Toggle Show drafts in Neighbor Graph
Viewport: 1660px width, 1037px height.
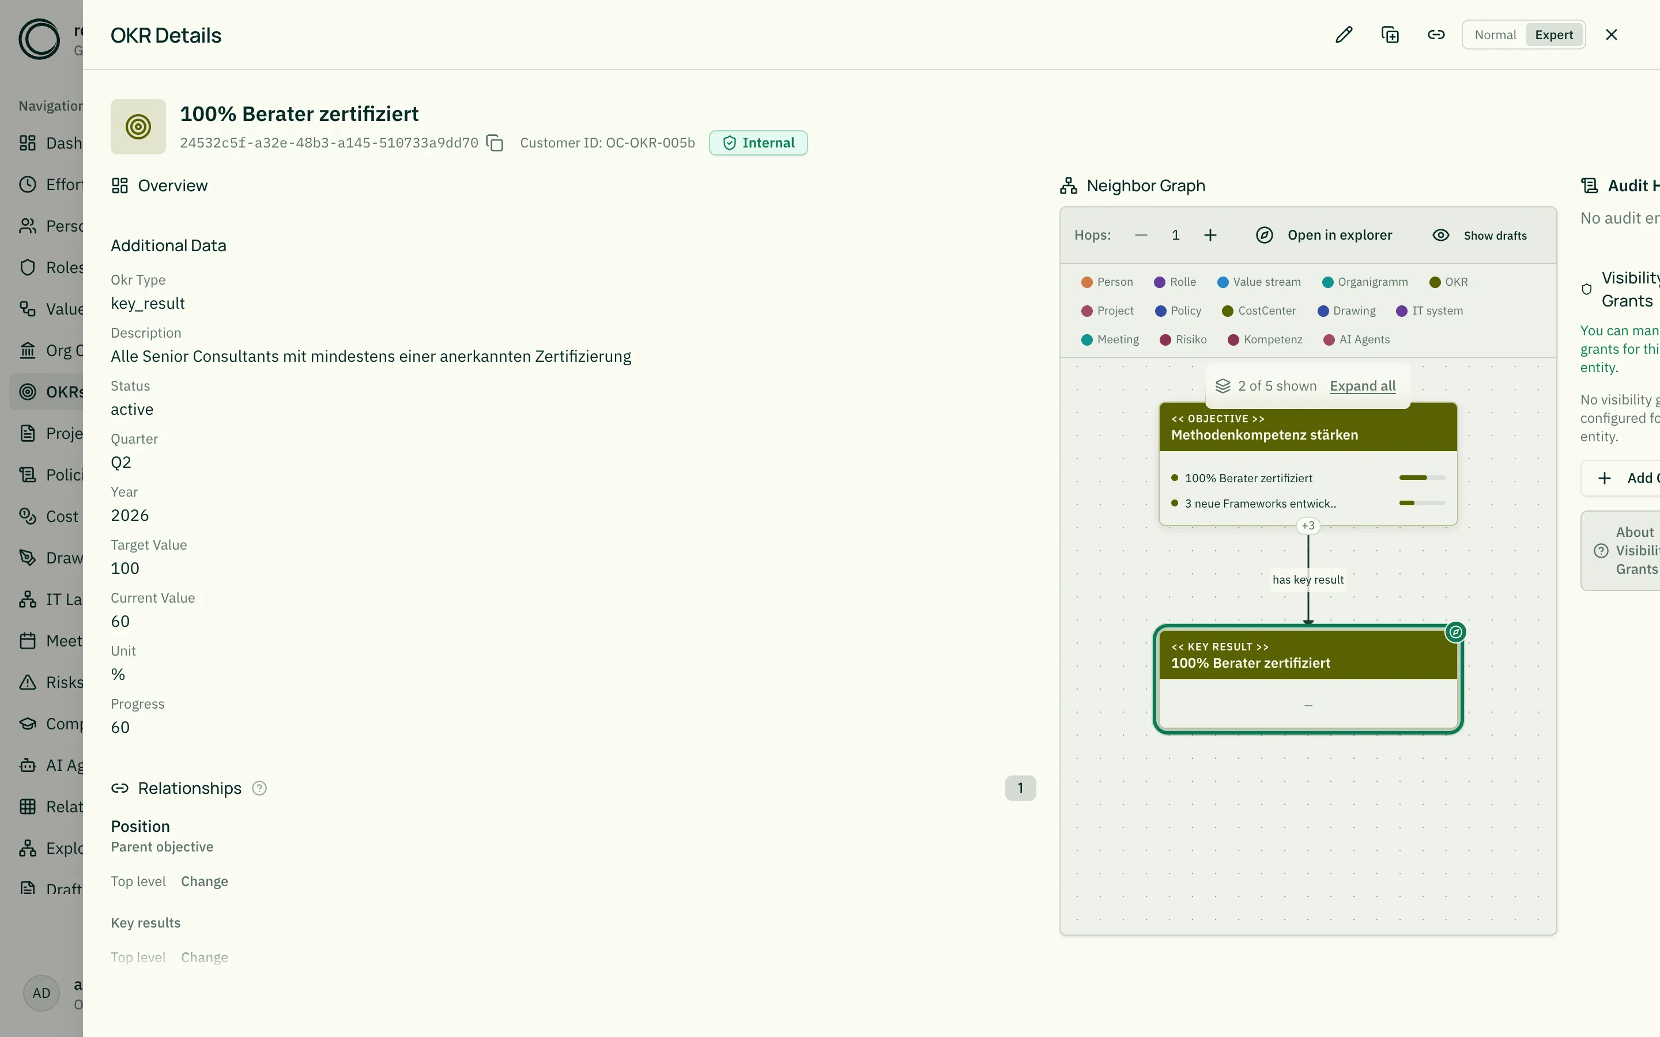[x=1480, y=235]
